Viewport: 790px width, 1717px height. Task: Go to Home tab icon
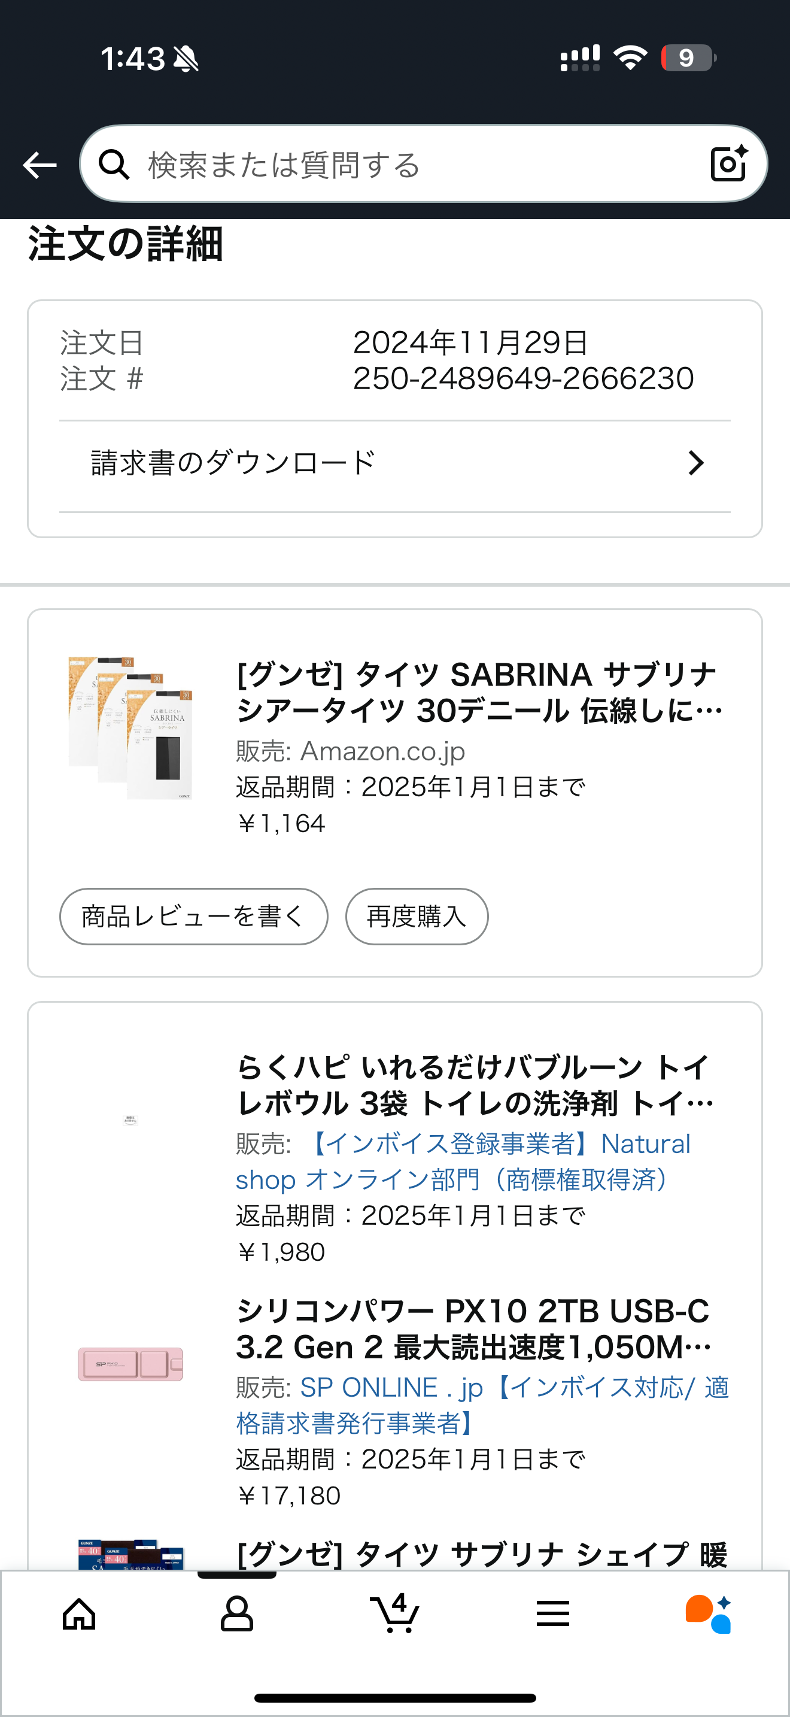[79, 1615]
